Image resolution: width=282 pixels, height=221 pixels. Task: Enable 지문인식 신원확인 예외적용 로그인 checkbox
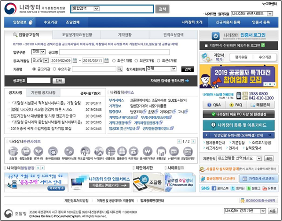click(x=206, y=46)
